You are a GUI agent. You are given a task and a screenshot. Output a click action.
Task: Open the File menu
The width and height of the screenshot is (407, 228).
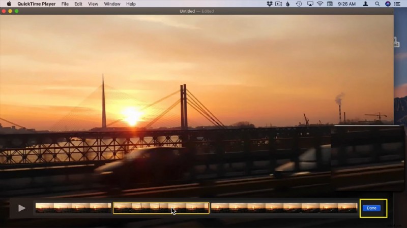(65, 4)
